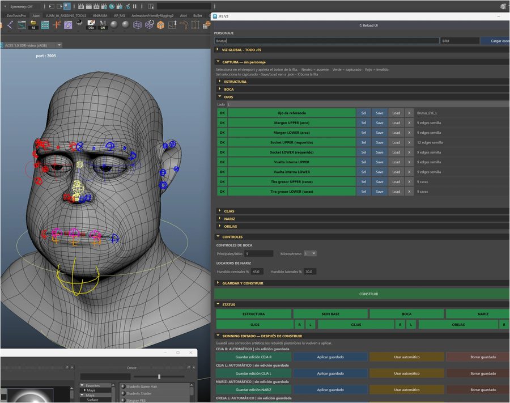
Task: Click the orange cube shelf icon
Action: tap(161, 25)
